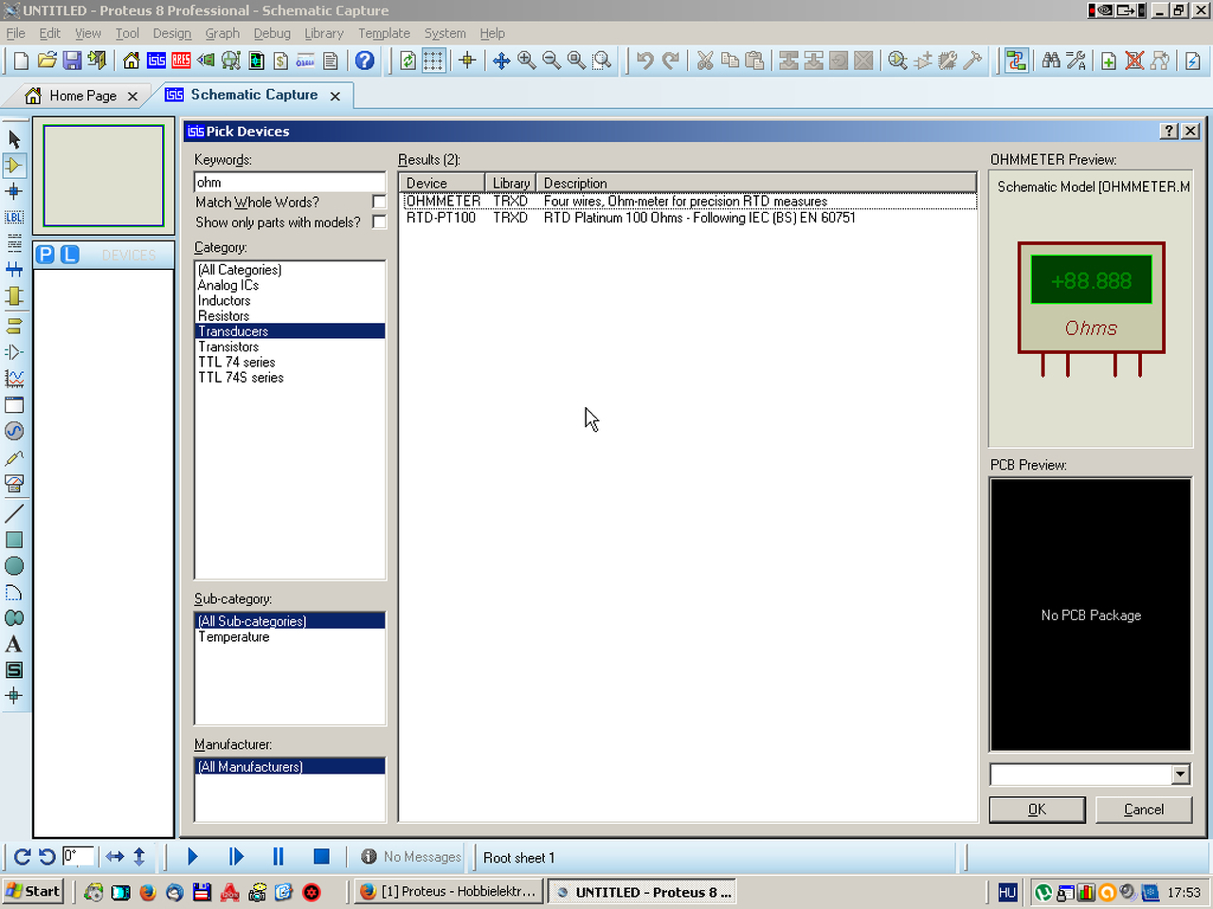Open the PCB package dropdown
This screenshot has height=909, width=1213.
pyautogui.click(x=1180, y=775)
